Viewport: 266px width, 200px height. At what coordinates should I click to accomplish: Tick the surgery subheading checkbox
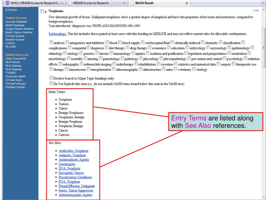pos(218,64)
